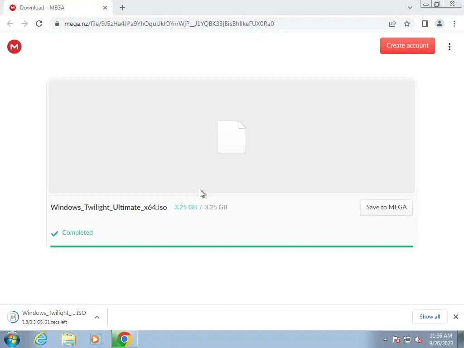Open a new tab with plus
This screenshot has height=348, width=464.
122,8
